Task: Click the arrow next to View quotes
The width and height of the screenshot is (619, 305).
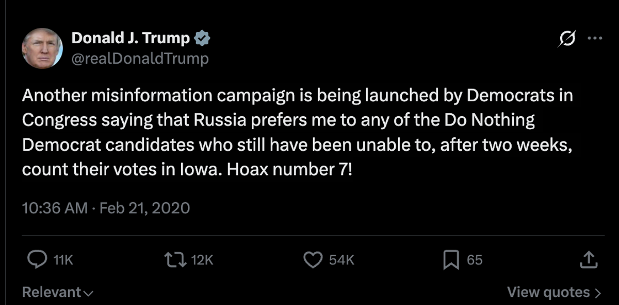Action: (598, 293)
